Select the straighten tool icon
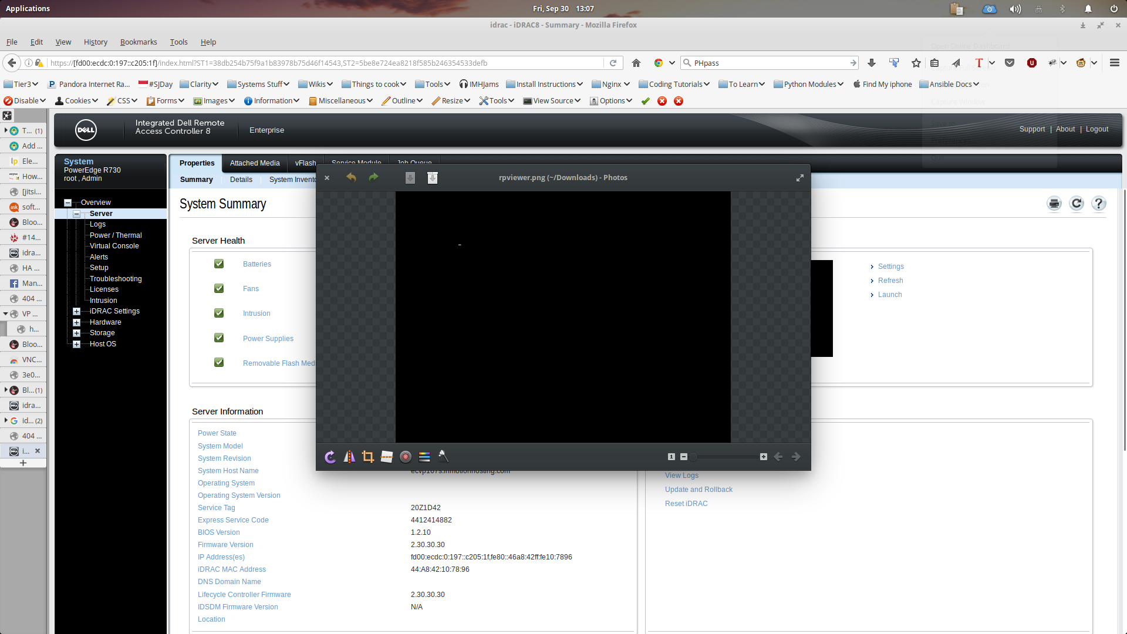 pos(387,457)
